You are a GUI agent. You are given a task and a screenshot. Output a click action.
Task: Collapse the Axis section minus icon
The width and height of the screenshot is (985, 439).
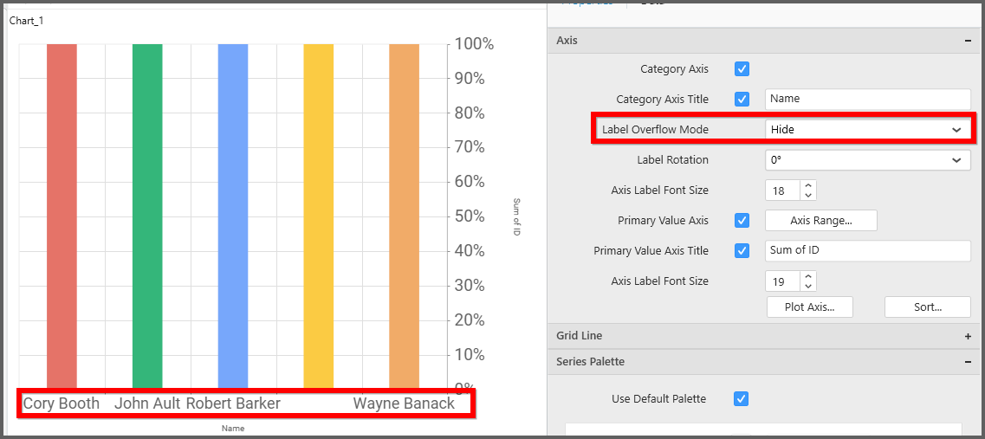tap(967, 41)
